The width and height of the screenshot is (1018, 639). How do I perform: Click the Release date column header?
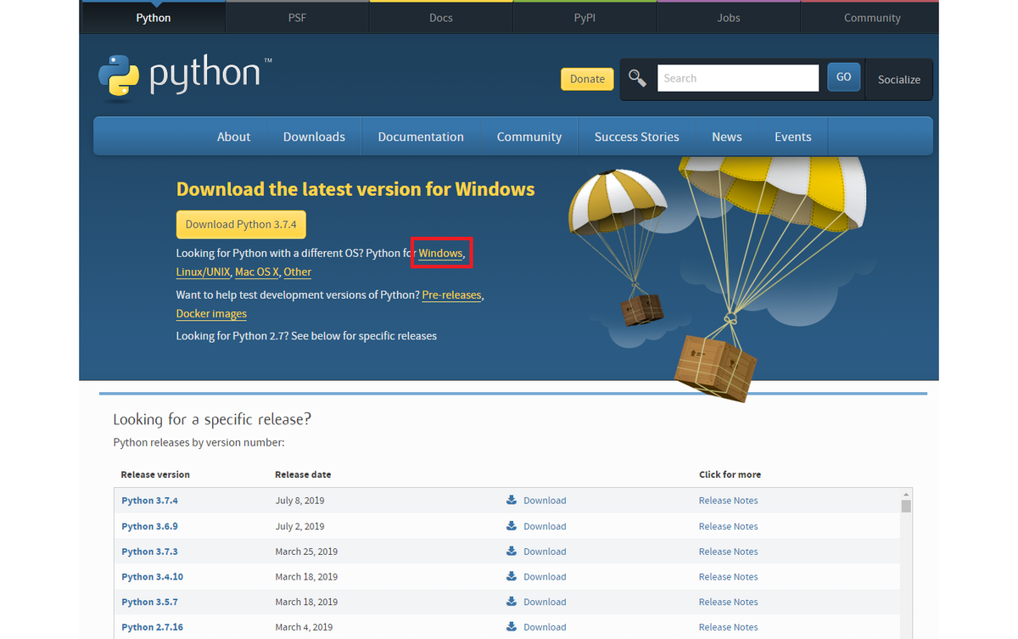coord(303,474)
